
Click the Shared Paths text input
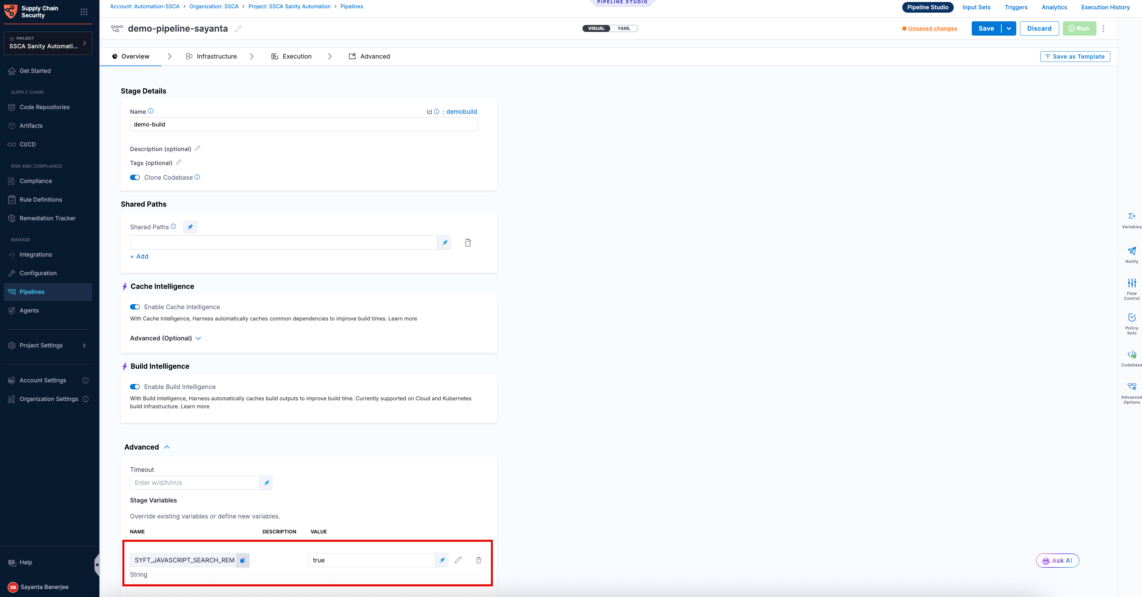click(284, 243)
